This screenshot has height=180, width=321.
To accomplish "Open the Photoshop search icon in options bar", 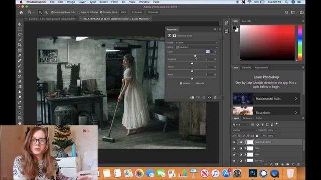I will [286, 12].
